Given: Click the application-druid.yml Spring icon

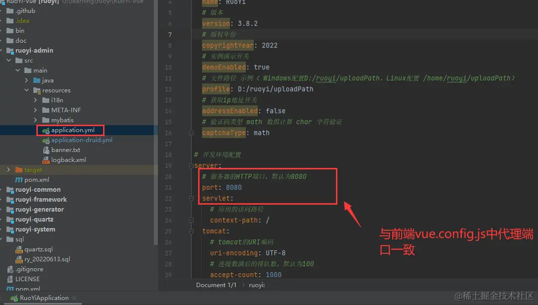Looking at the screenshot, I should click(x=46, y=141).
